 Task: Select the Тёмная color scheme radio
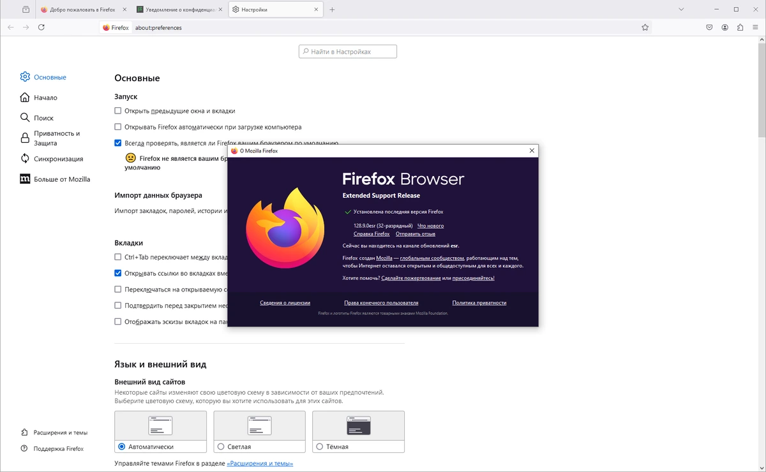(x=320, y=446)
